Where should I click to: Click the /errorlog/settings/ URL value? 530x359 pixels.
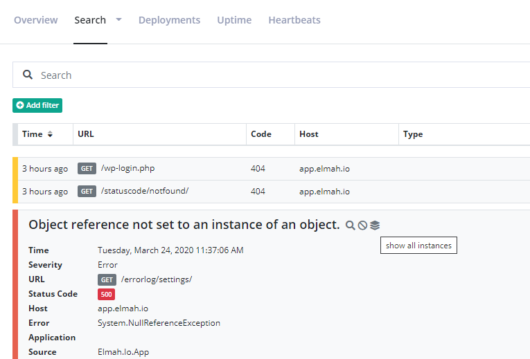click(157, 279)
